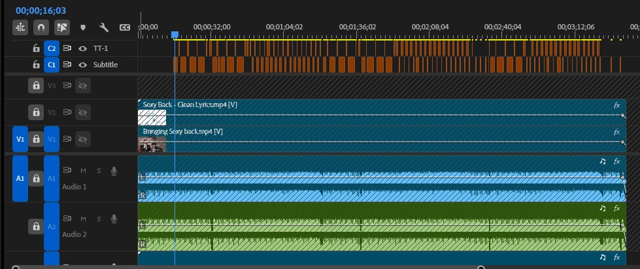Unlock the V1 video track
Screen dimensions: 640x269
coord(36,139)
